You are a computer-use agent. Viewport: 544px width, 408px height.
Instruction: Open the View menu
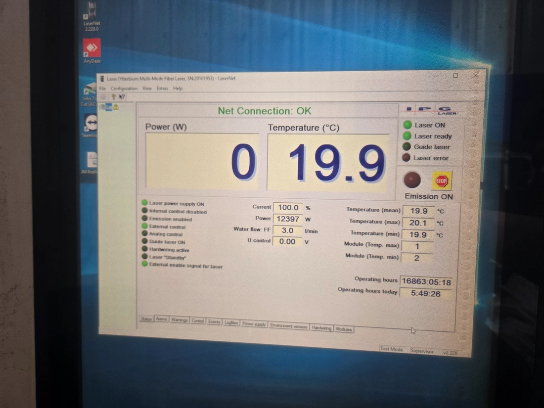click(147, 89)
